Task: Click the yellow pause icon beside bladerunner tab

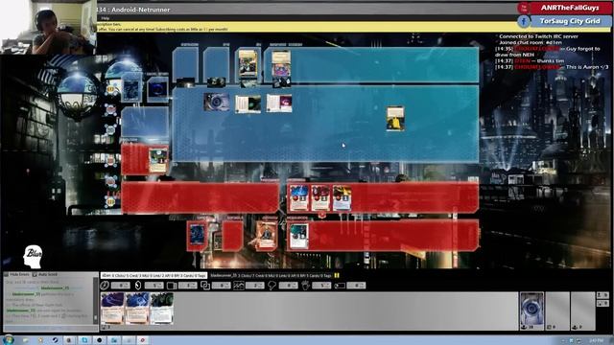Action: click(x=337, y=276)
